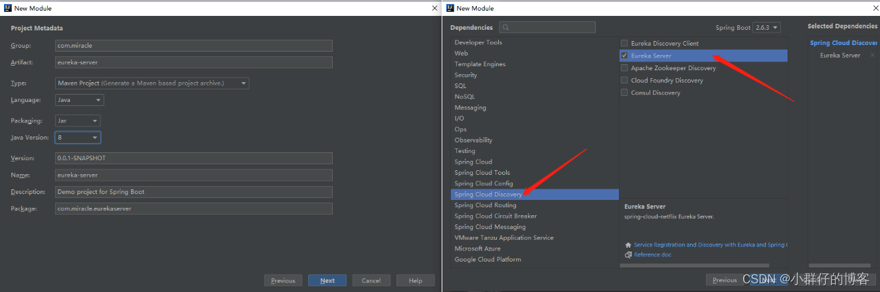
Task: Select the I/O category
Action: [x=535, y=119]
